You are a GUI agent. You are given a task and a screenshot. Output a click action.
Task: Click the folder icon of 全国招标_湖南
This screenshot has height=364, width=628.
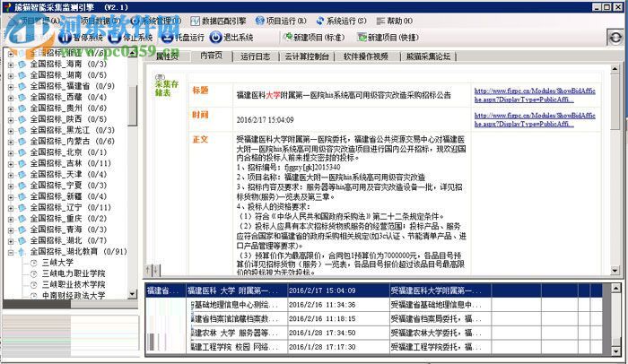click(x=22, y=75)
